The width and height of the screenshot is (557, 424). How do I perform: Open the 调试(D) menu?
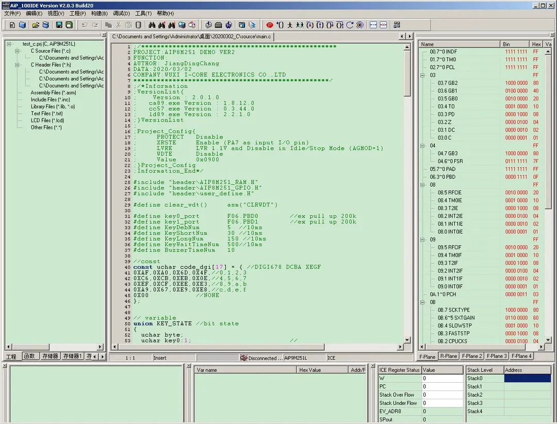tap(122, 13)
